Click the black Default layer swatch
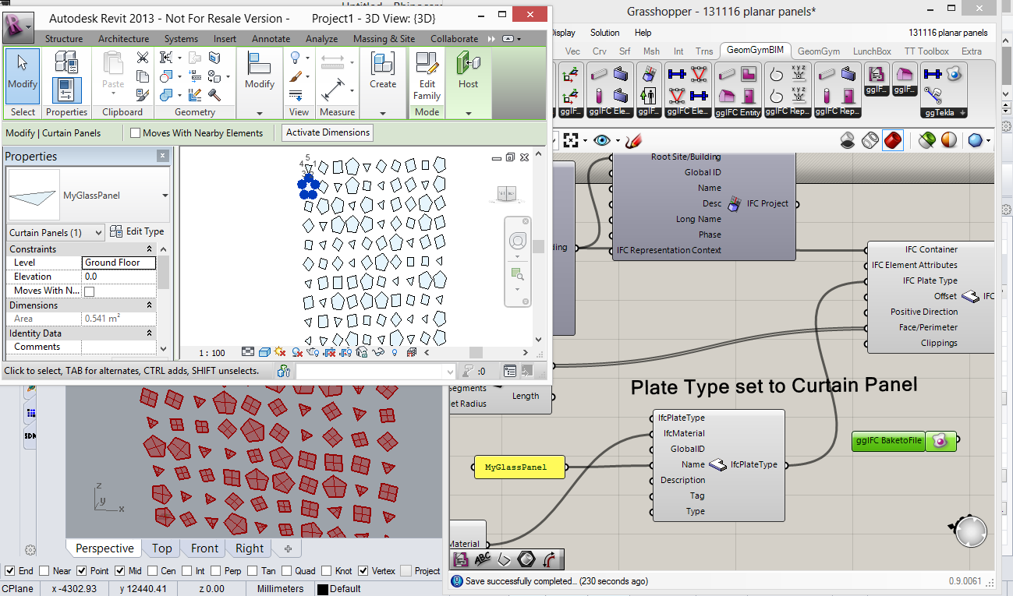The height and width of the screenshot is (596, 1013). 322,589
